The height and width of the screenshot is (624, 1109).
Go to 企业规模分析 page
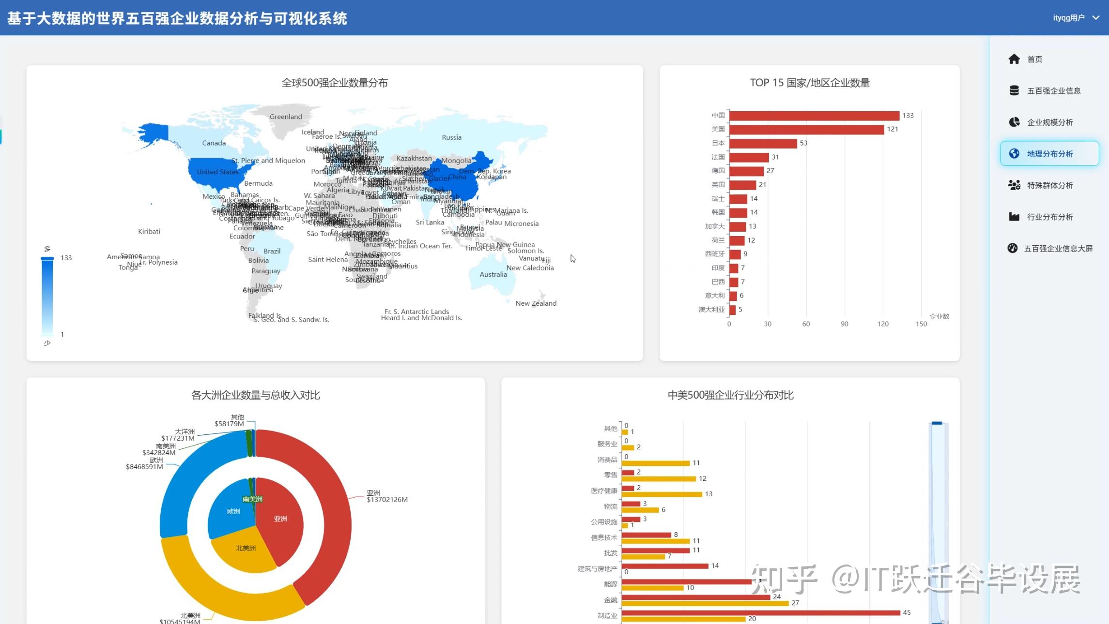(1050, 122)
